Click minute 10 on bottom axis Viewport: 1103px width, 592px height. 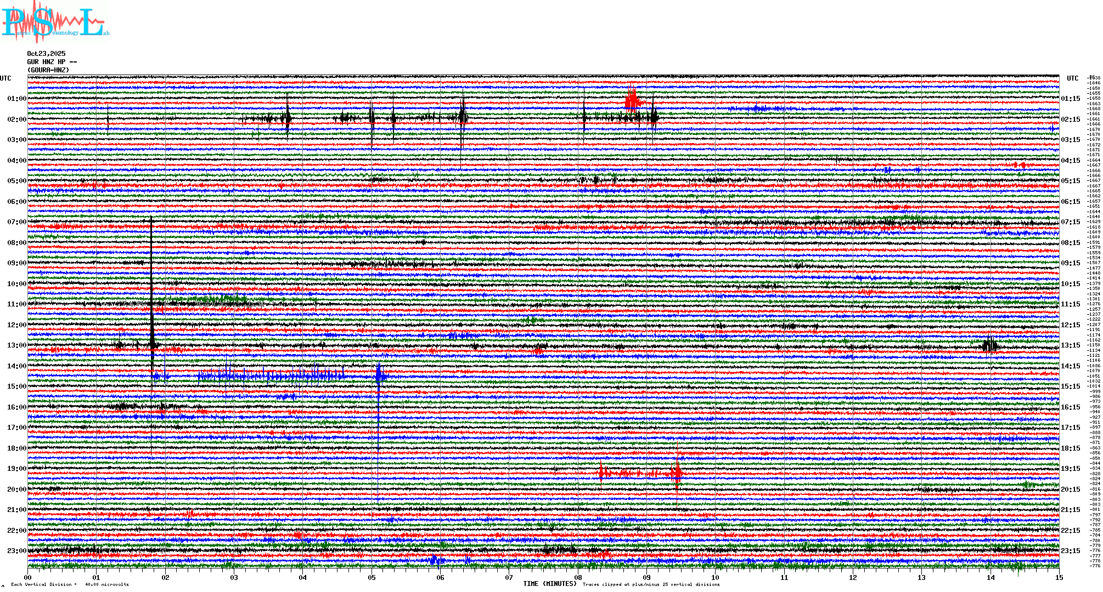[716, 577]
